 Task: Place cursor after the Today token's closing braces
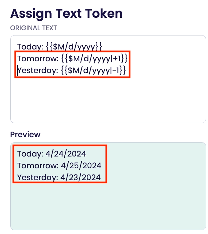[x=102, y=47]
